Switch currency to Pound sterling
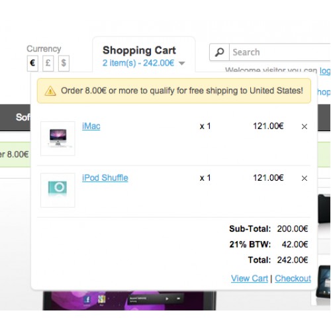The image size is (331, 331). pyautogui.click(x=48, y=64)
